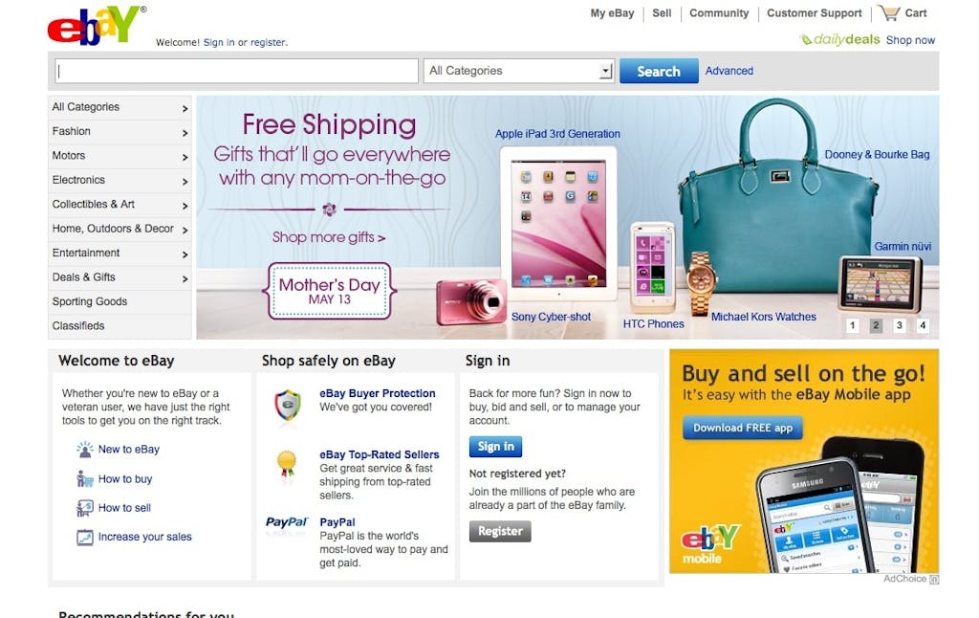Open the My eBay menu
The height and width of the screenshot is (618, 979).
(x=612, y=13)
